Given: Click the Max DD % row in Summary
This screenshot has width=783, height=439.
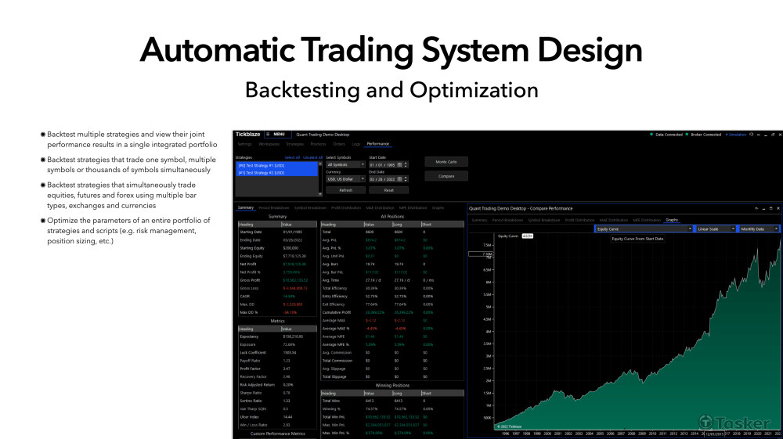Looking at the screenshot, I should coord(278,312).
